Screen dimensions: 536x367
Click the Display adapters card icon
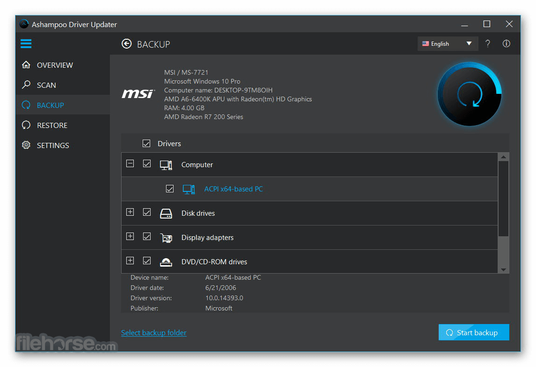166,238
